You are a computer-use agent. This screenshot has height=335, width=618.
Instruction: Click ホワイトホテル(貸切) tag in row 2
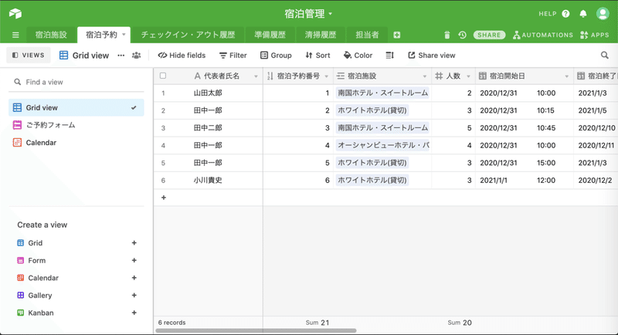(372, 110)
